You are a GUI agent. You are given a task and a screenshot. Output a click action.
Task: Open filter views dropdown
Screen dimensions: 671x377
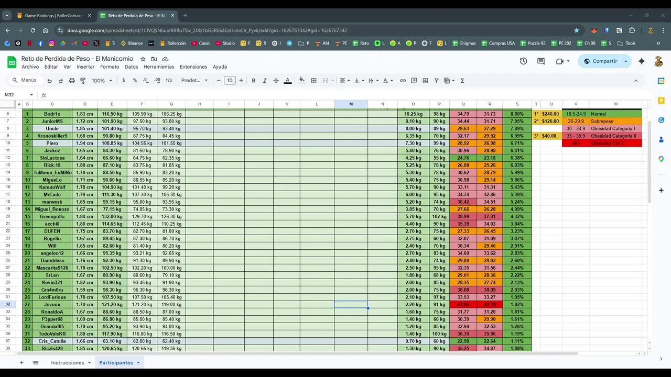click(x=449, y=81)
